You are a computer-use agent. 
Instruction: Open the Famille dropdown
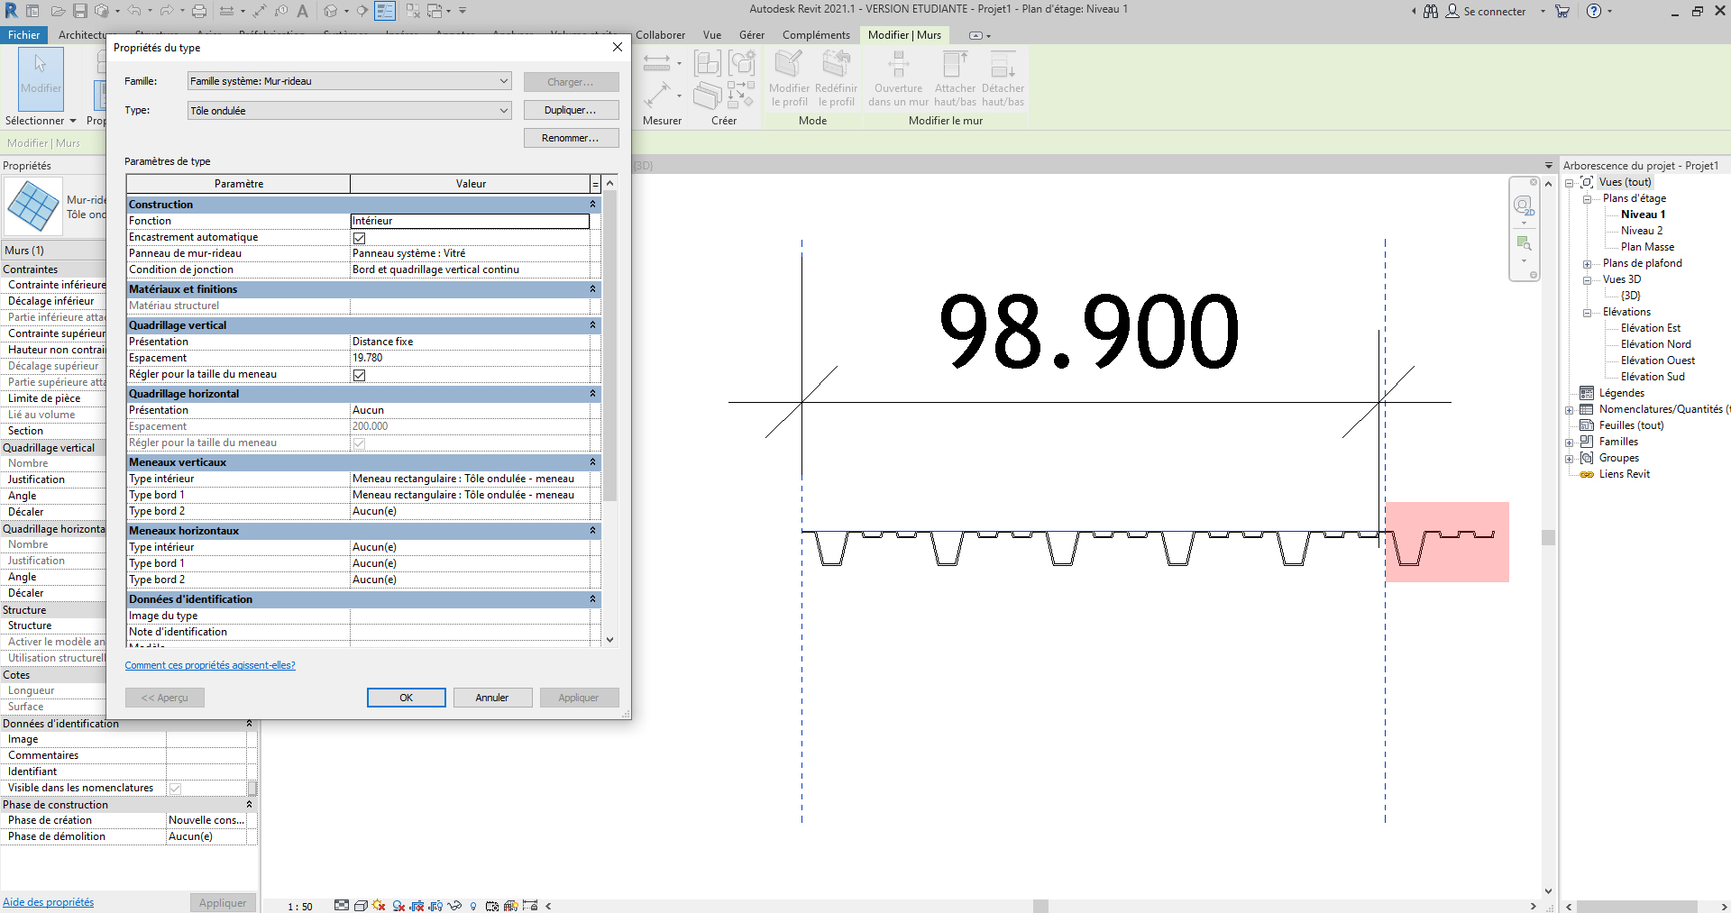tap(349, 81)
